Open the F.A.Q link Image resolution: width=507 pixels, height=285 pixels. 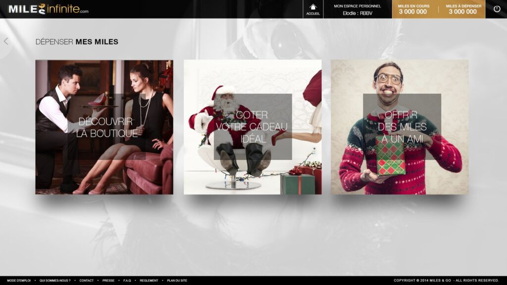pos(127,281)
